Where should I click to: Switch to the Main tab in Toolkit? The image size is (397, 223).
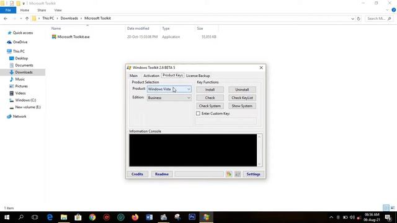click(133, 76)
